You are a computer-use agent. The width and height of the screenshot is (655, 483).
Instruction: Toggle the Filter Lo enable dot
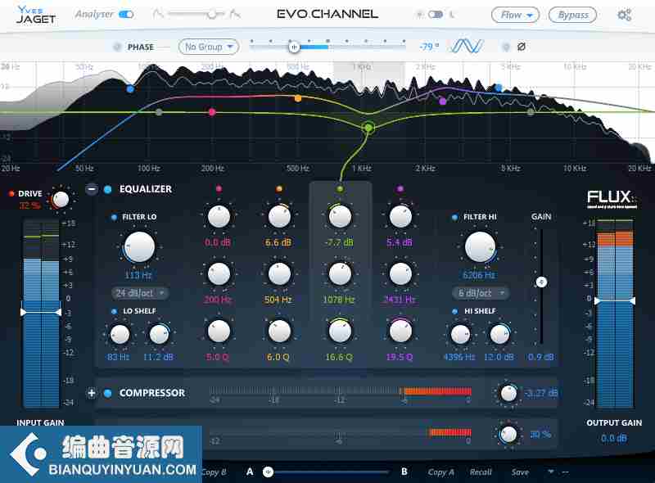pyautogui.click(x=114, y=217)
